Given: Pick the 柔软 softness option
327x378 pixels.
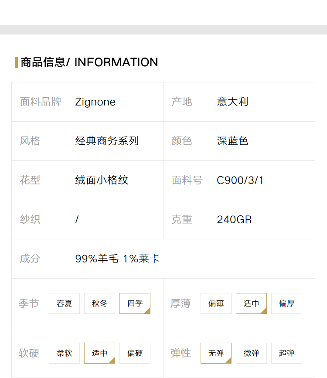Looking at the screenshot, I should tap(64, 353).
